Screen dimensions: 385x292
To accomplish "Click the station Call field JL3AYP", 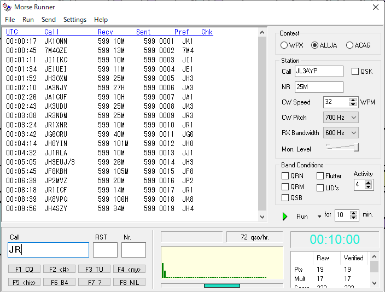I will coord(319,71).
